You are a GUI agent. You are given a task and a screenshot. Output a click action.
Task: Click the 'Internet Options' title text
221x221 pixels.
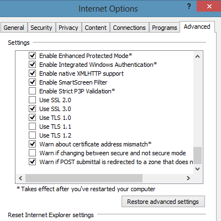point(108,9)
